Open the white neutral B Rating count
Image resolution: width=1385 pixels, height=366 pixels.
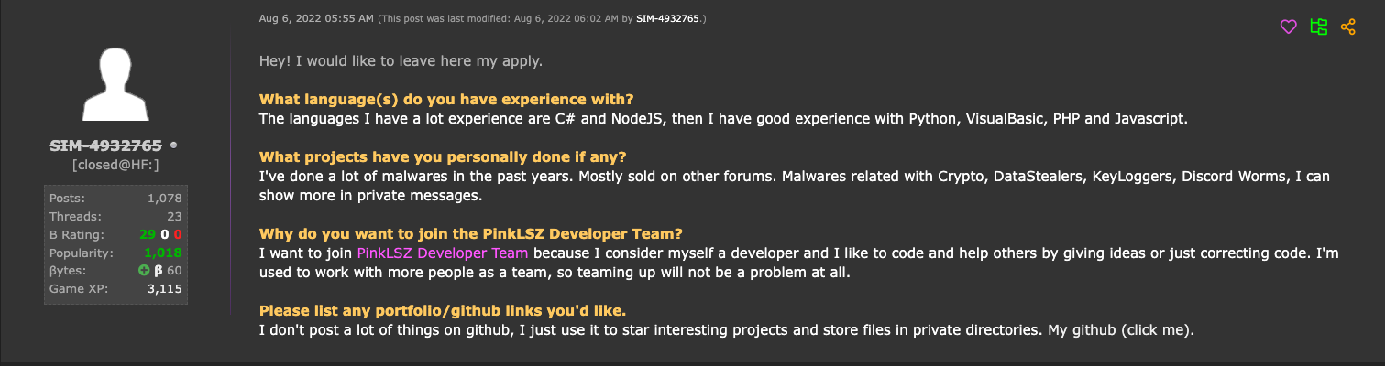[164, 234]
